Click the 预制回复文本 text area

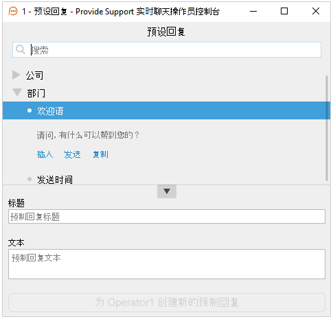167,264
